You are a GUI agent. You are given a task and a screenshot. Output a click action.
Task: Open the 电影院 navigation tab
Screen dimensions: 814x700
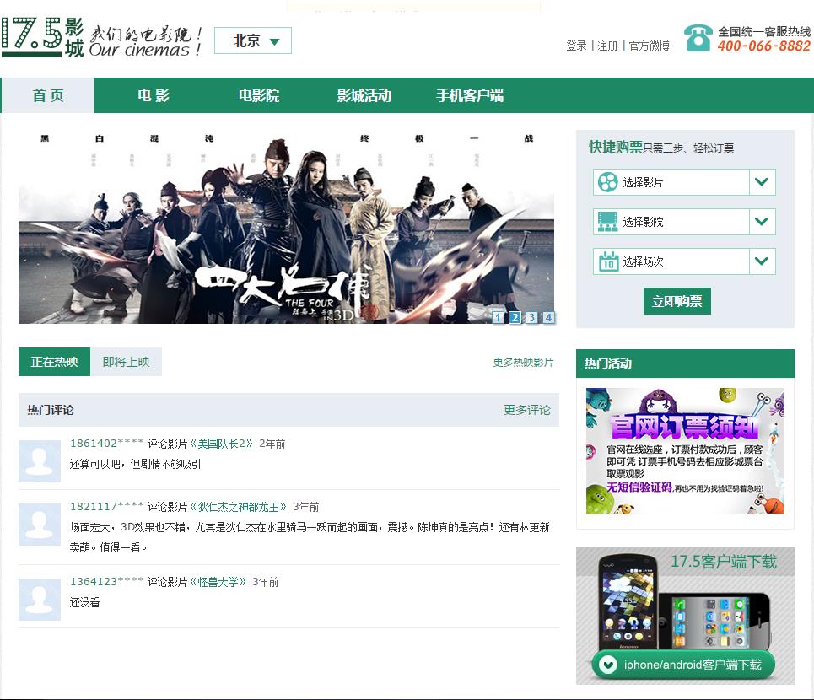(258, 95)
